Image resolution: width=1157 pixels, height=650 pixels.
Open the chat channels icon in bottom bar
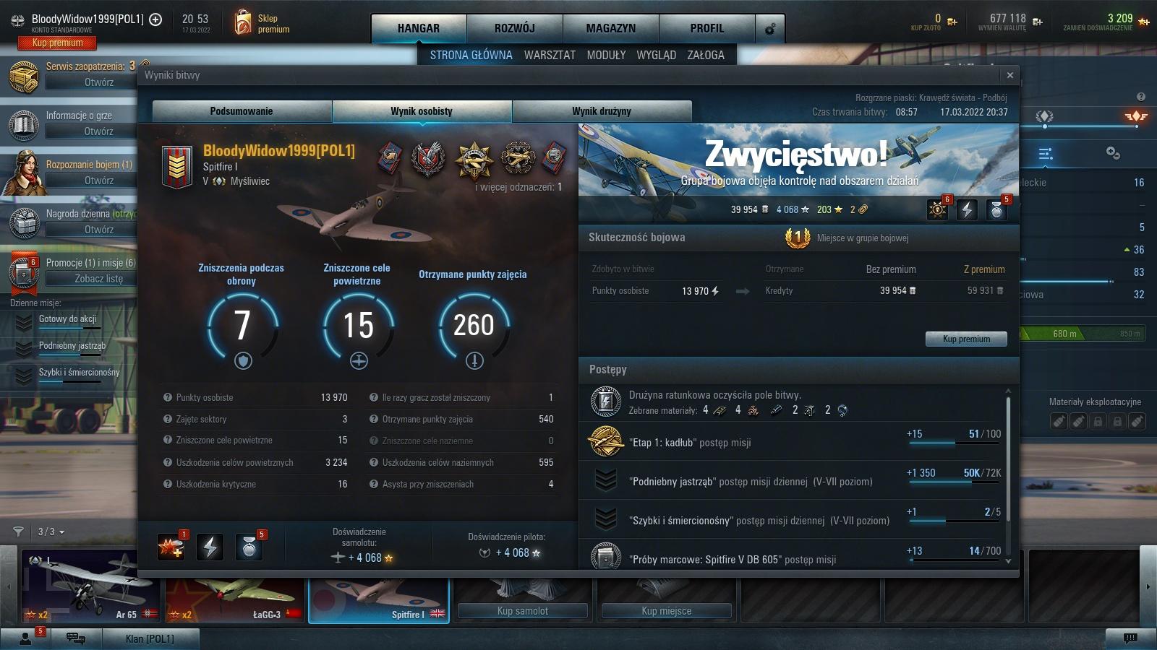click(75, 638)
